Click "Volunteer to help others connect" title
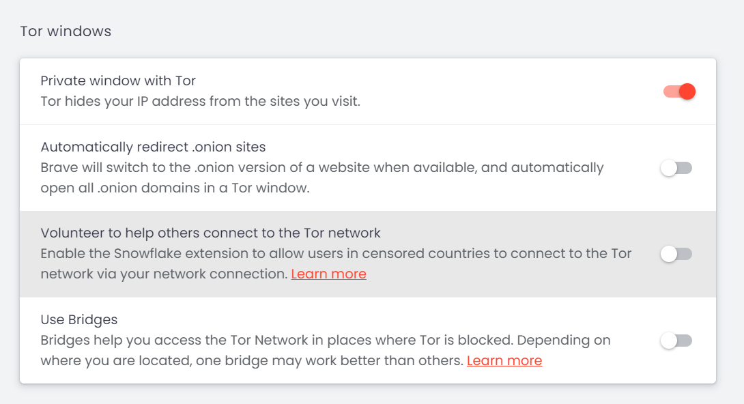 [x=210, y=233]
